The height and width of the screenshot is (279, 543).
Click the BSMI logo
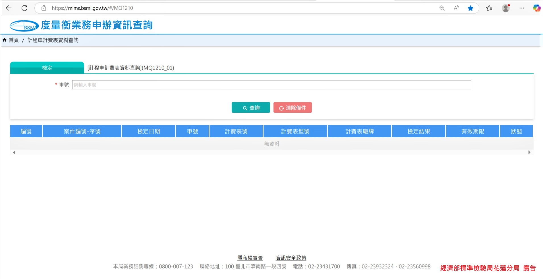(x=24, y=26)
